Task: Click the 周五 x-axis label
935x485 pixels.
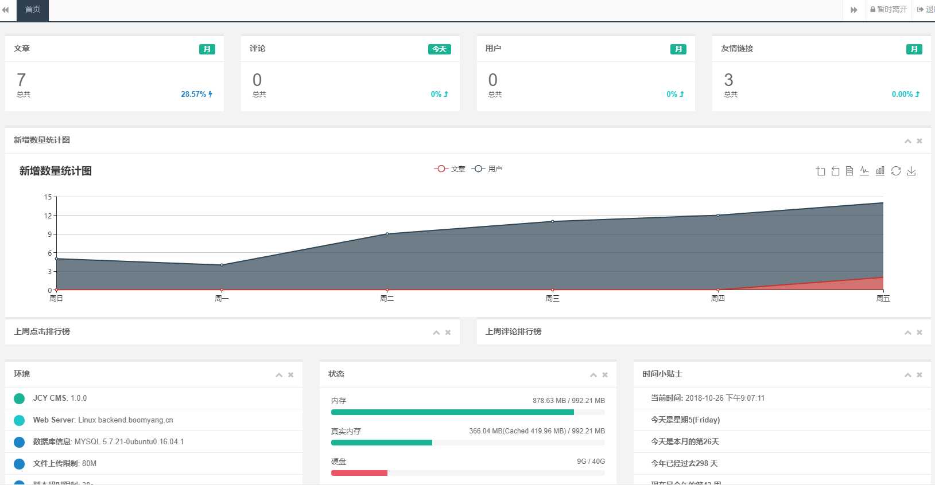Action: point(883,299)
